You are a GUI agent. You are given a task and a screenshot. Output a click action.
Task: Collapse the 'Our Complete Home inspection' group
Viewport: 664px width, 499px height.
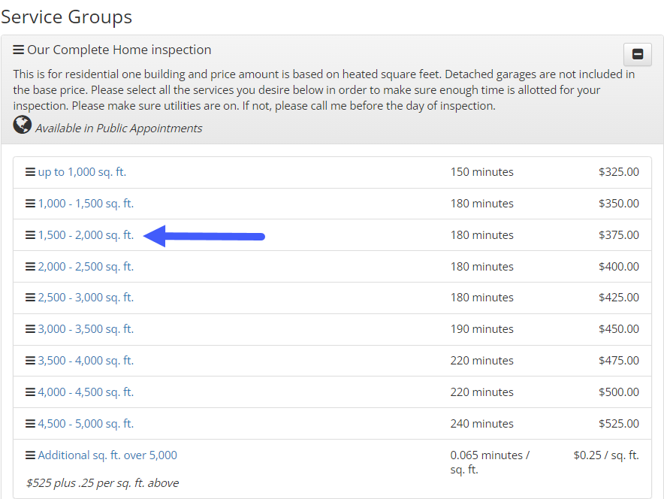637,54
